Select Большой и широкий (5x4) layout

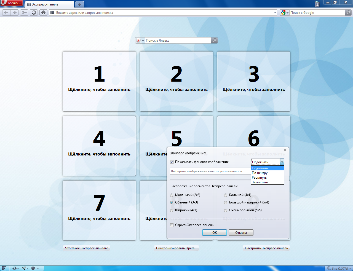226,203
